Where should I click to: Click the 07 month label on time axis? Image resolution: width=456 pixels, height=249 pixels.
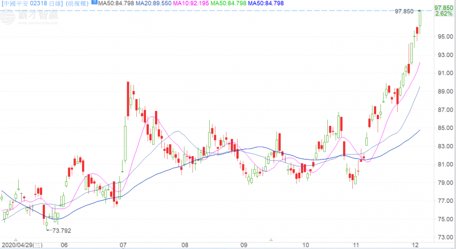coord(123,245)
